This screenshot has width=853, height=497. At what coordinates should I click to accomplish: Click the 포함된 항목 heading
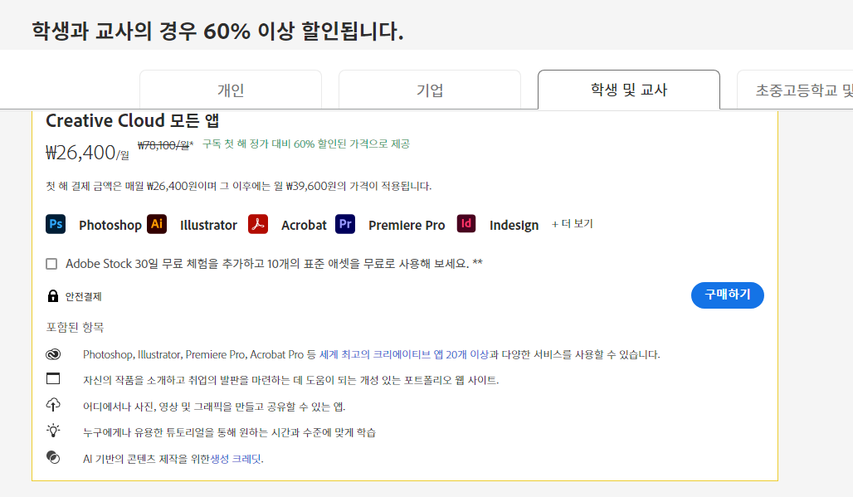click(x=75, y=327)
